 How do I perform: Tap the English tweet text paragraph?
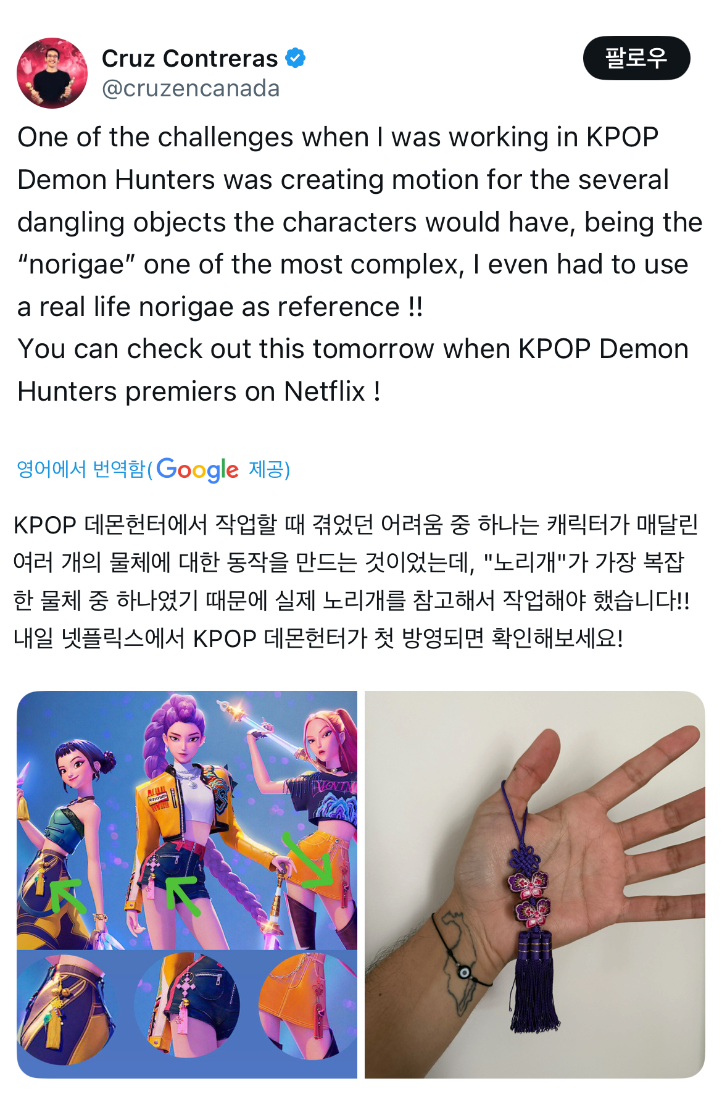tap(360, 264)
